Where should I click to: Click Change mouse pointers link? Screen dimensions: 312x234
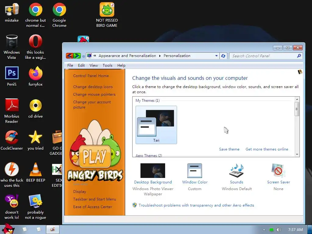click(x=94, y=94)
